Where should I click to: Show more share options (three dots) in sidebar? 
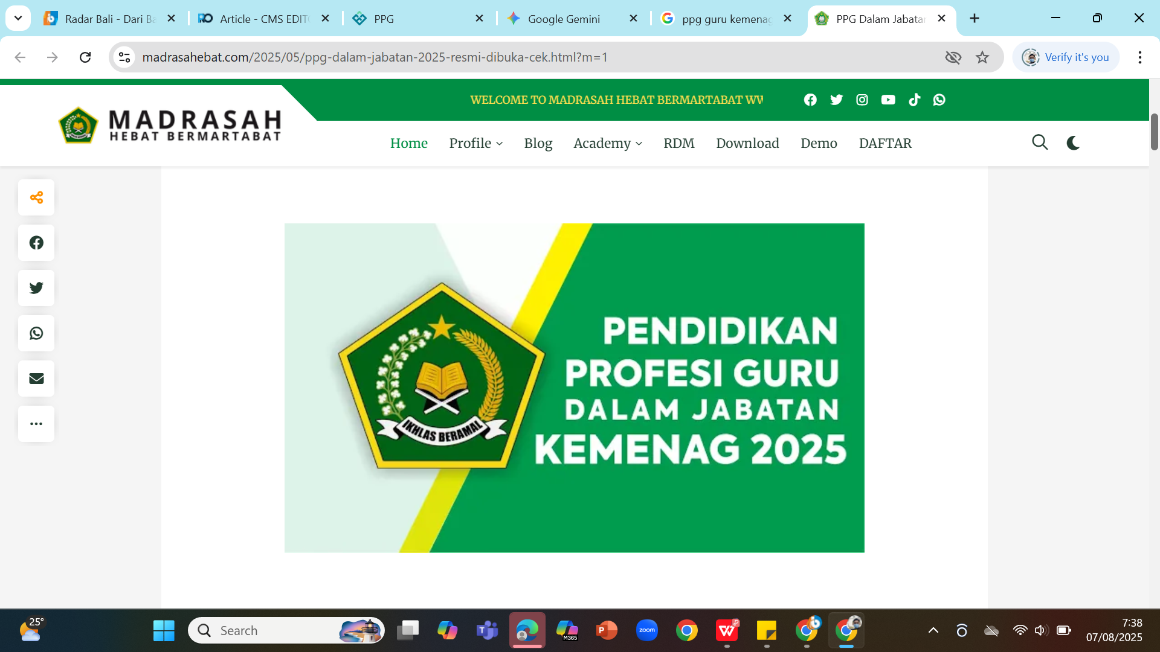pyautogui.click(x=36, y=424)
